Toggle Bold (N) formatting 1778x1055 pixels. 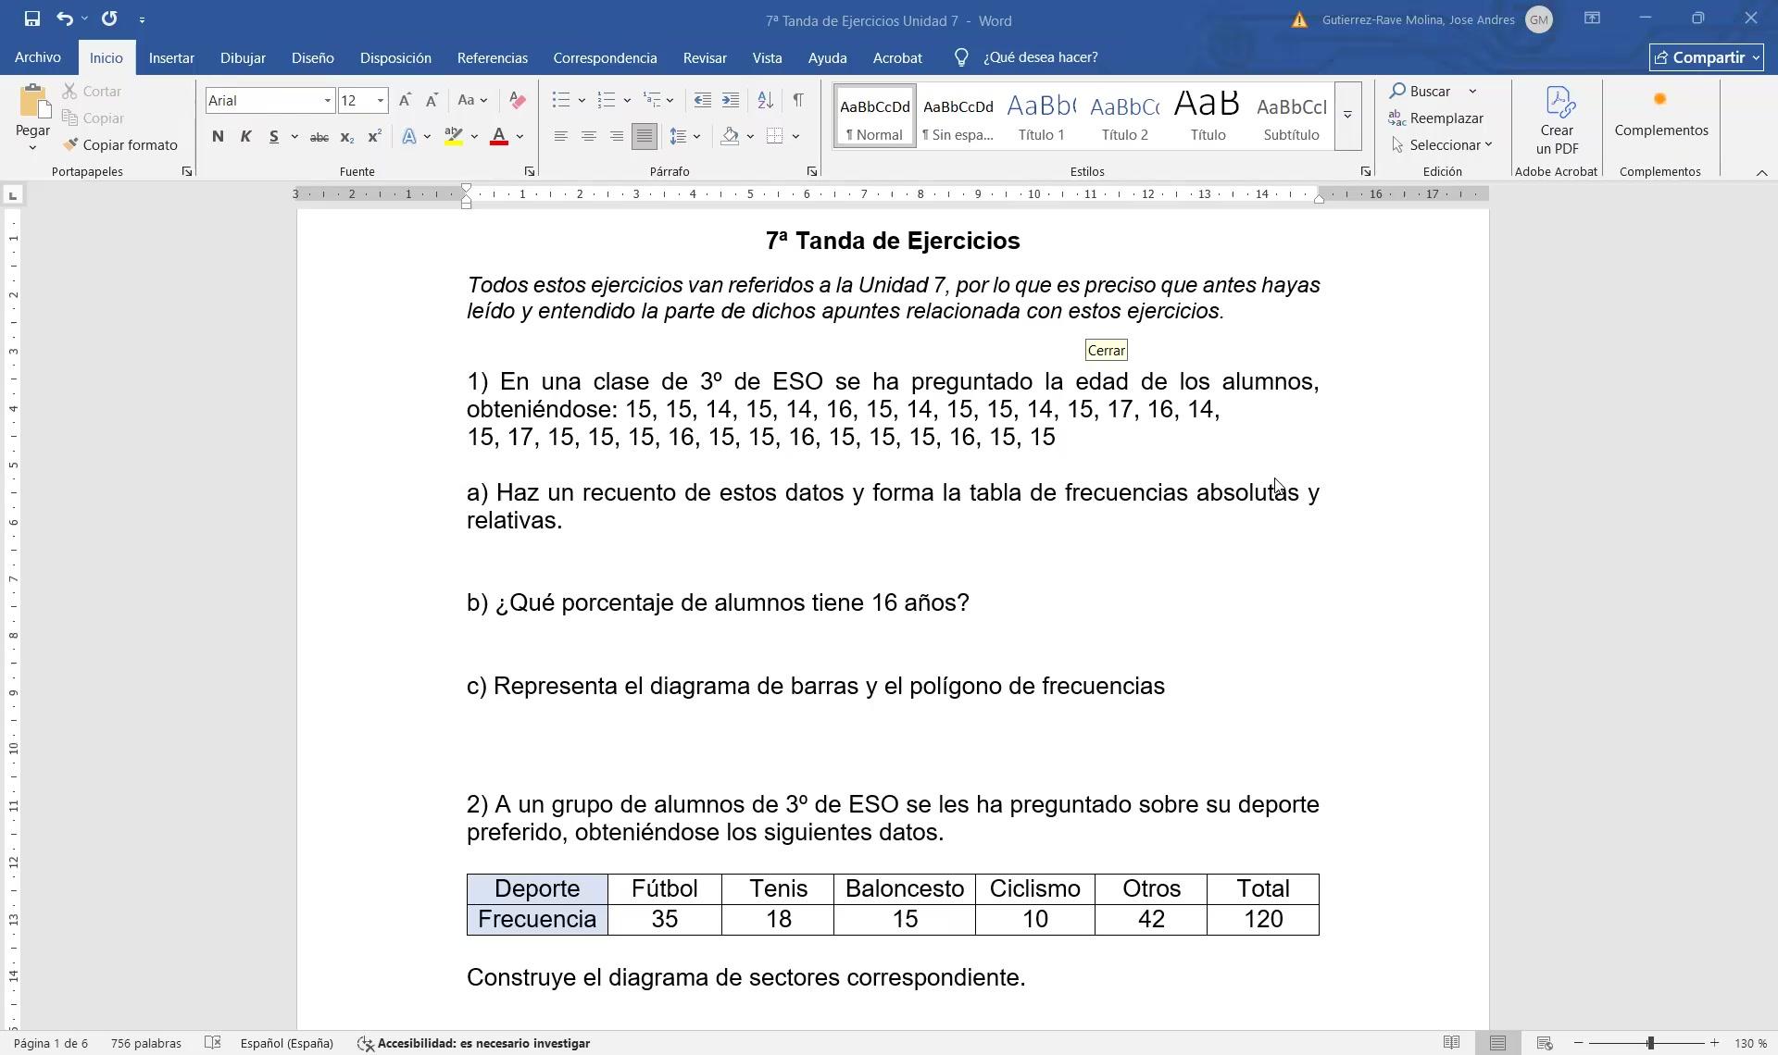218,137
